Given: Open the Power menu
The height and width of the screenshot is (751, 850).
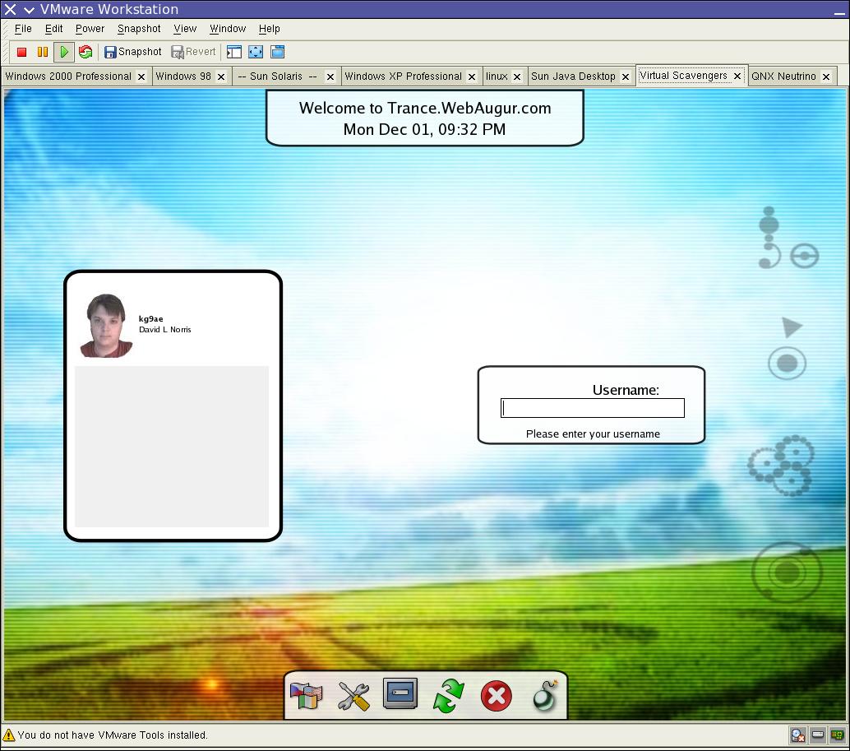Looking at the screenshot, I should (x=90, y=29).
